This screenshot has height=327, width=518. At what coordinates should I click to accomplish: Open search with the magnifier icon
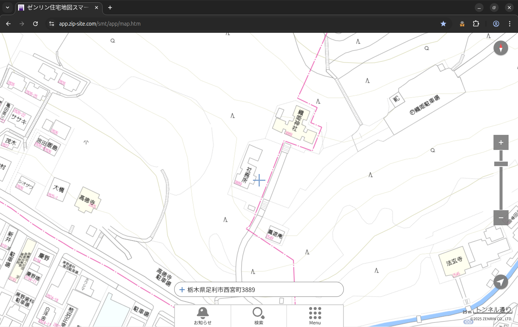pyautogui.click(x=259, y=316)
